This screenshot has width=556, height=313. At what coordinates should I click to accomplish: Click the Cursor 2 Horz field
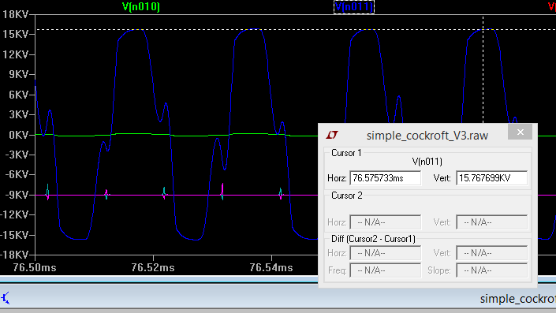(x=385, y=222)
